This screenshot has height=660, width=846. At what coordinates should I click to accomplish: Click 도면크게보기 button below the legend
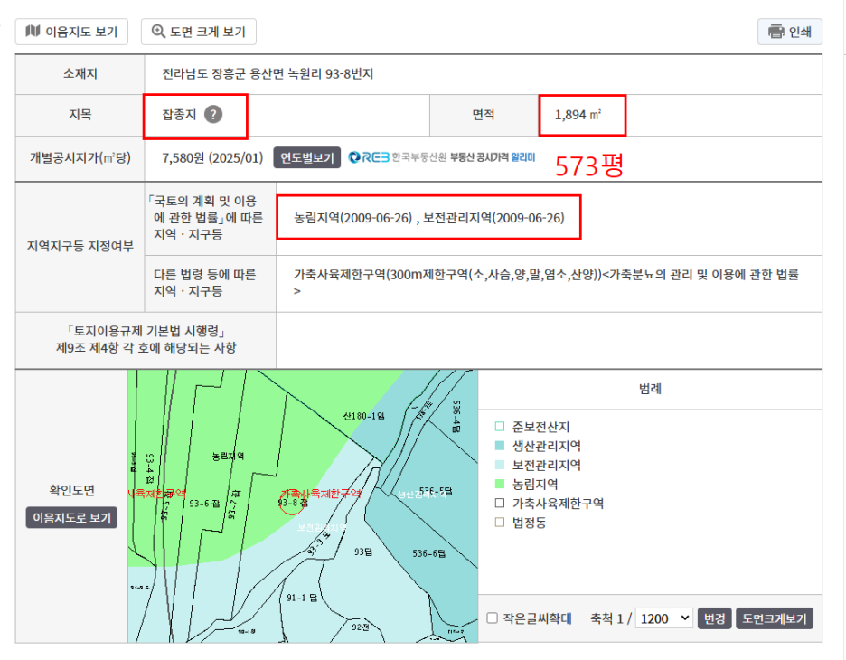click(775, 618)
